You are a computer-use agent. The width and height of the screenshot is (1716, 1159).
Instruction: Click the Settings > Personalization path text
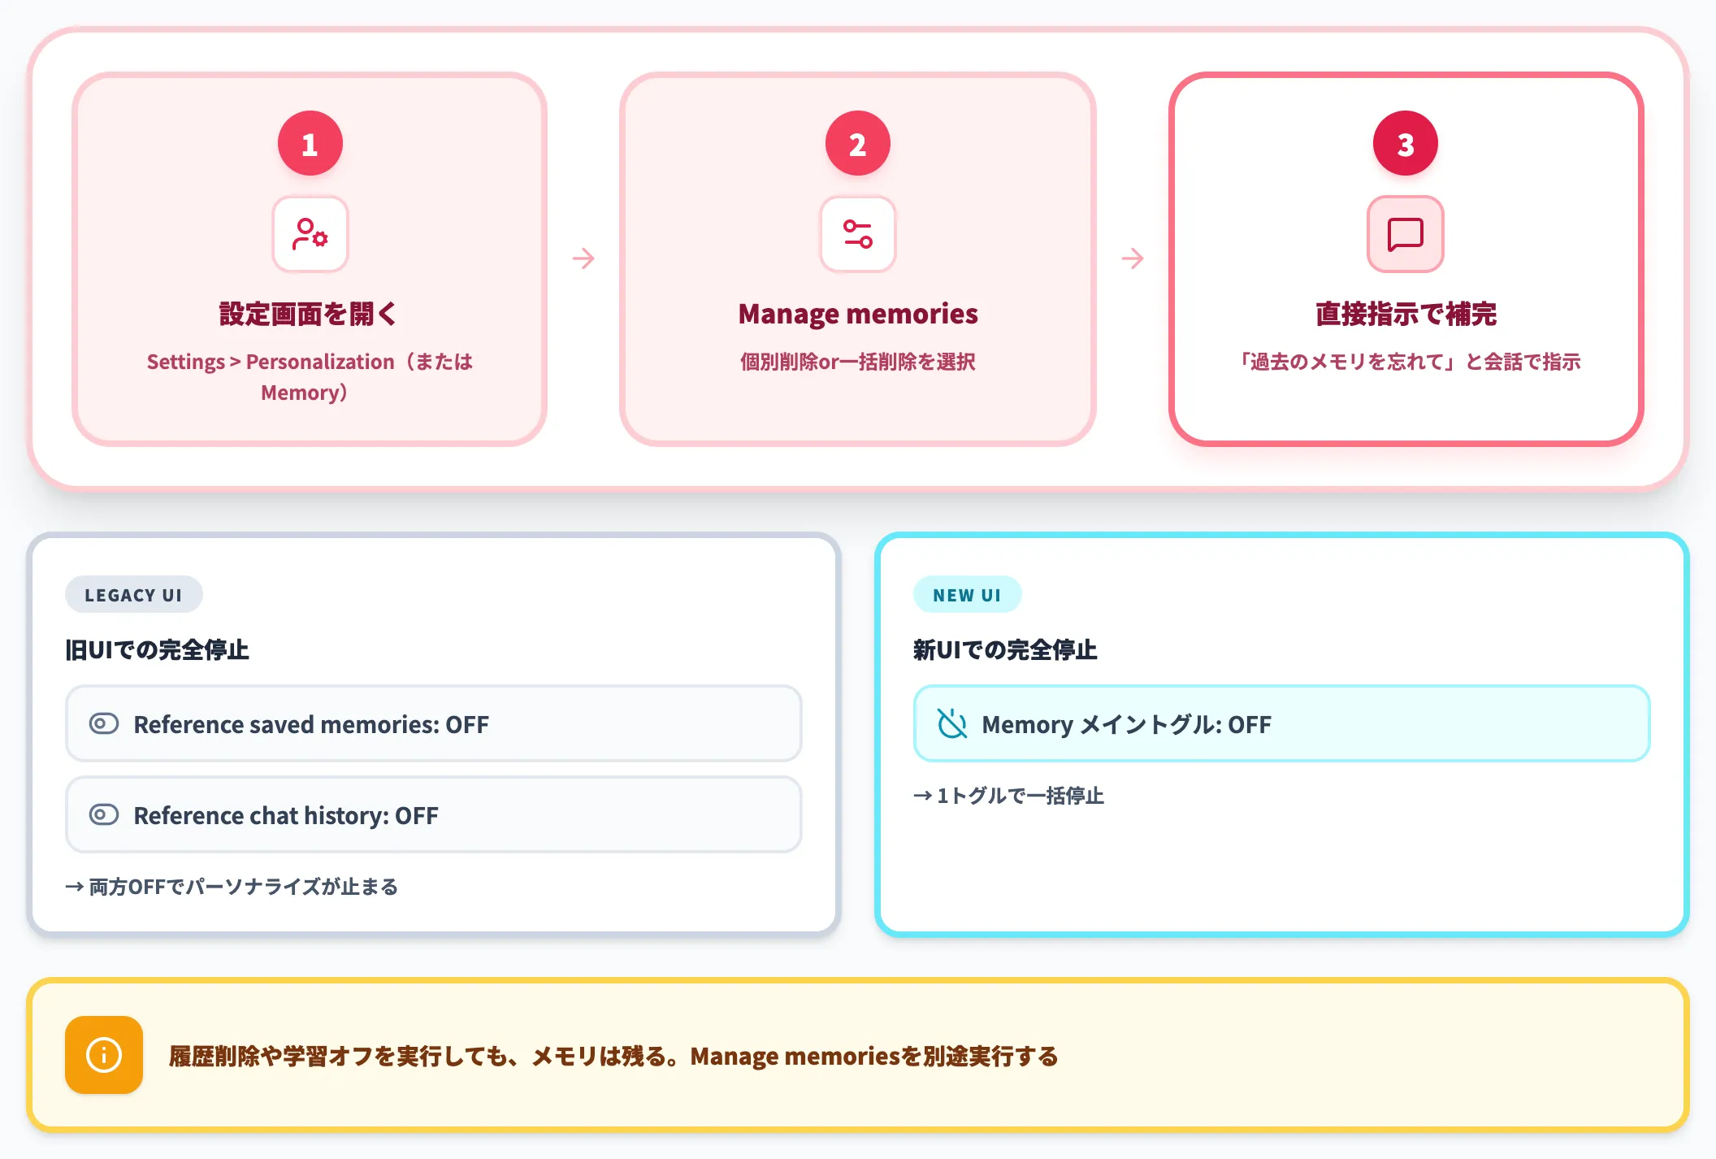tap(309, 377)
